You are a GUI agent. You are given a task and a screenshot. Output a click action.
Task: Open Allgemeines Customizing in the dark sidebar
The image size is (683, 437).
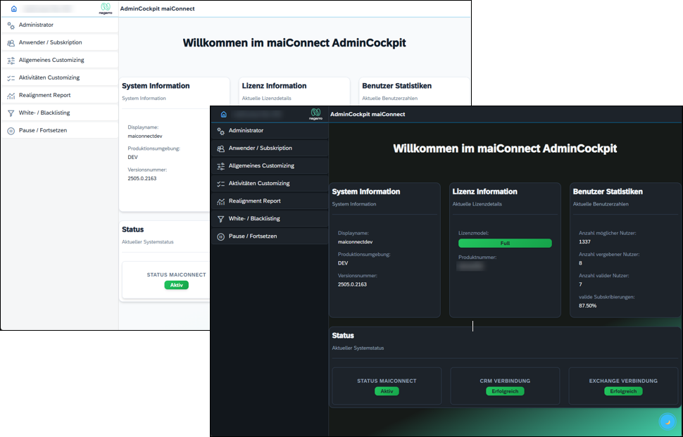click(261, 166)
